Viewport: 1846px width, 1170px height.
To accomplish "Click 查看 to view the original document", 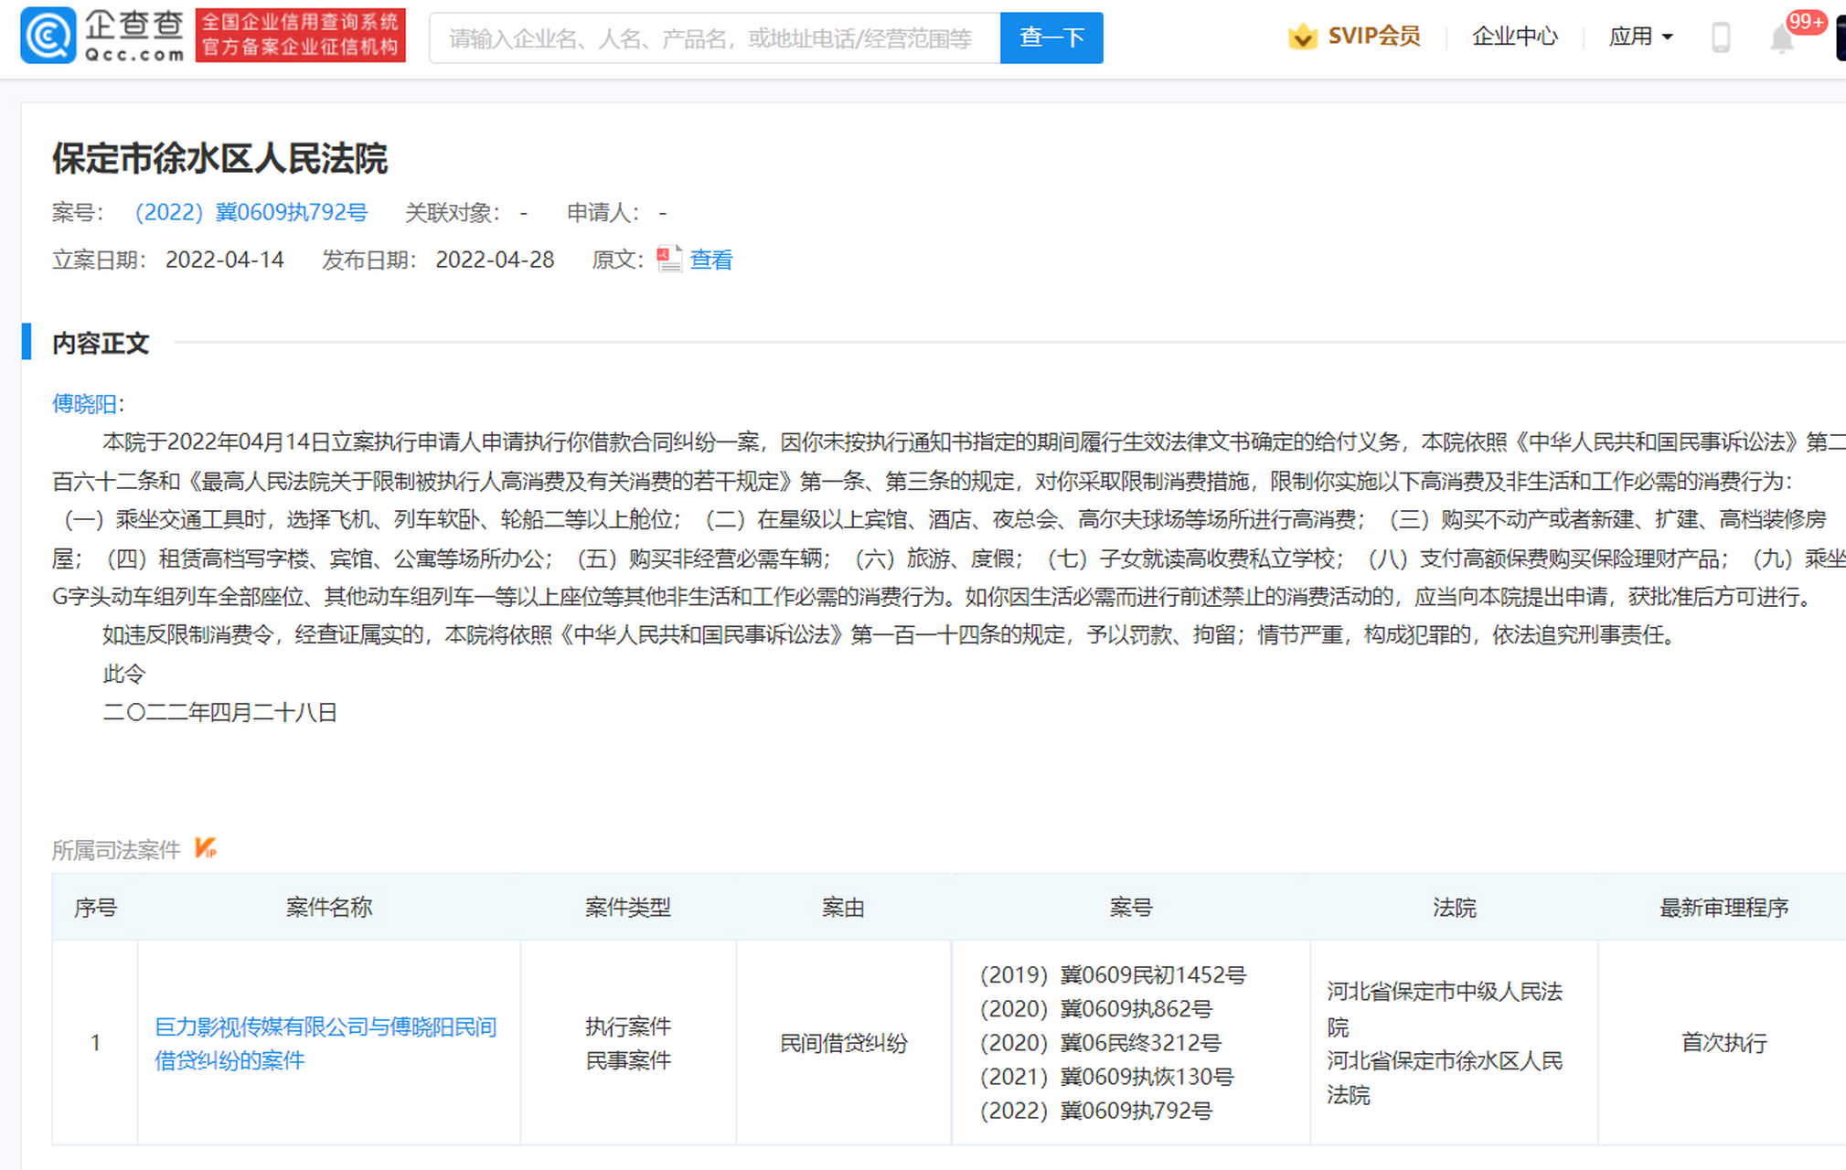I will (710, 260).
